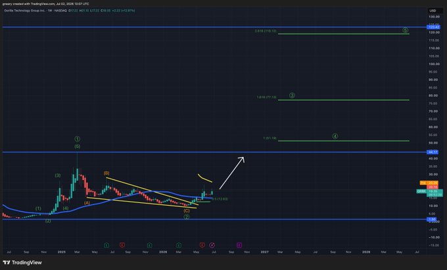Select circled wave 5 target label
Viewport: 447px width, 270px height.
pos(406,30)
